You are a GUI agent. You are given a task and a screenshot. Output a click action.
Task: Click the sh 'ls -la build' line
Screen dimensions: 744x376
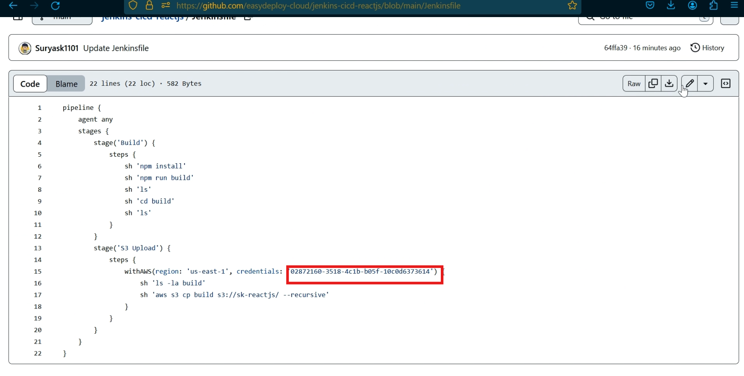click(173, 283)
